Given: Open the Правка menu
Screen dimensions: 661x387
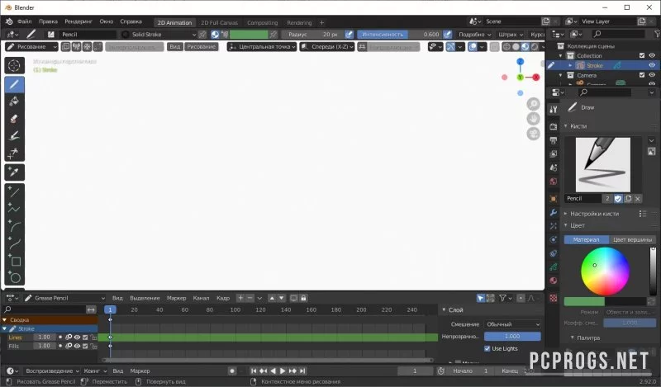Looking at the screenshot, I should [48, 21].
